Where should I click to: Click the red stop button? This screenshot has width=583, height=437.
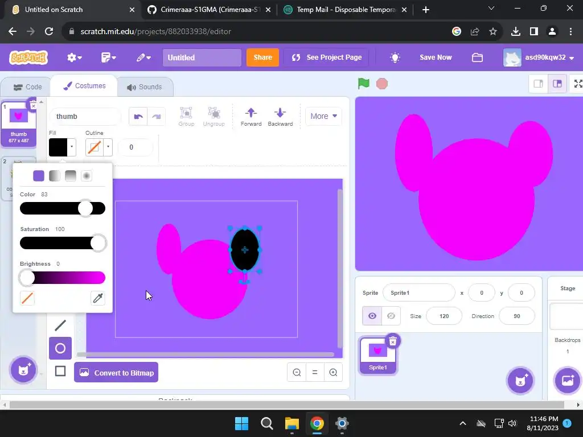[382, 84]
